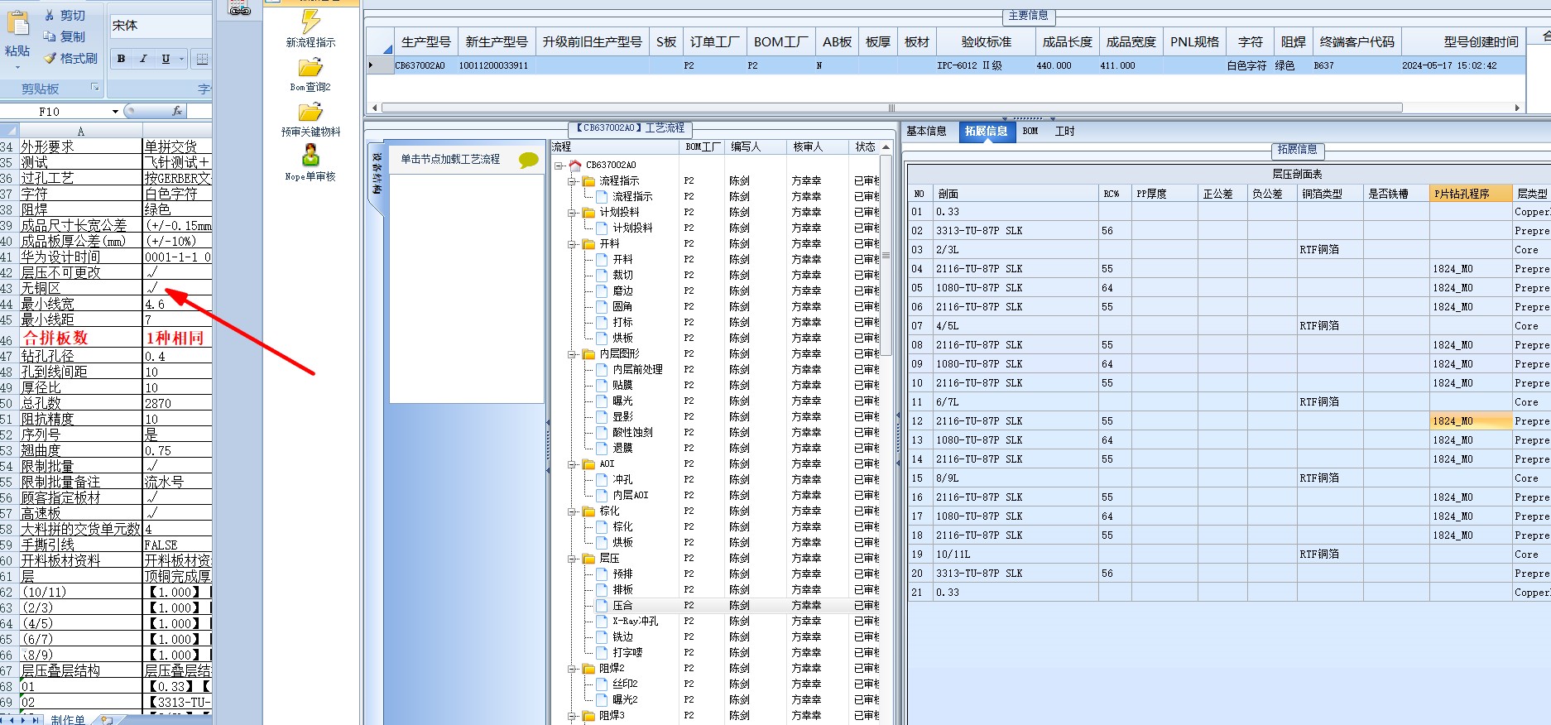Click the 无铜区 cell in Excel row 43
The height and width of the screenshot is (725, 1551).
tap(81, 288)
